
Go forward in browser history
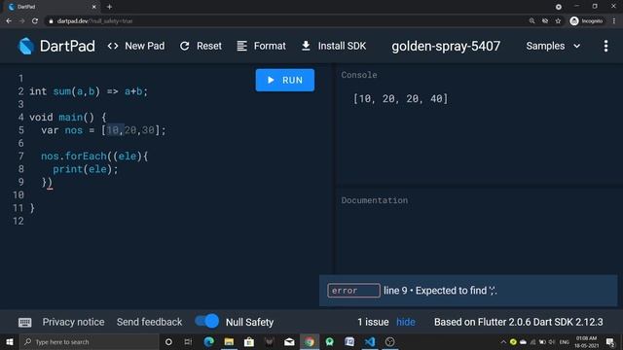click(x=21, y=21)
